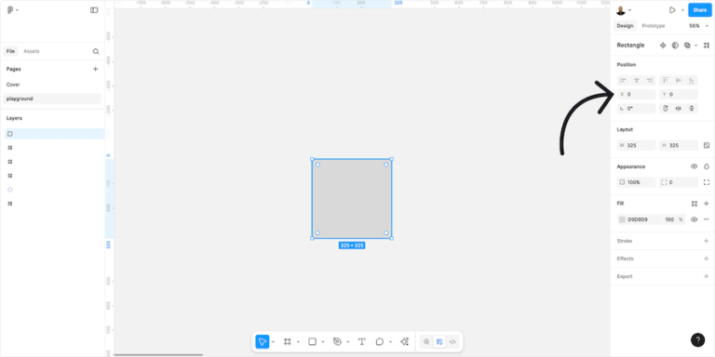715x357 pixels.
Task: Select the Frame tool
Action: pyautogui.click(x=288, y=341)
